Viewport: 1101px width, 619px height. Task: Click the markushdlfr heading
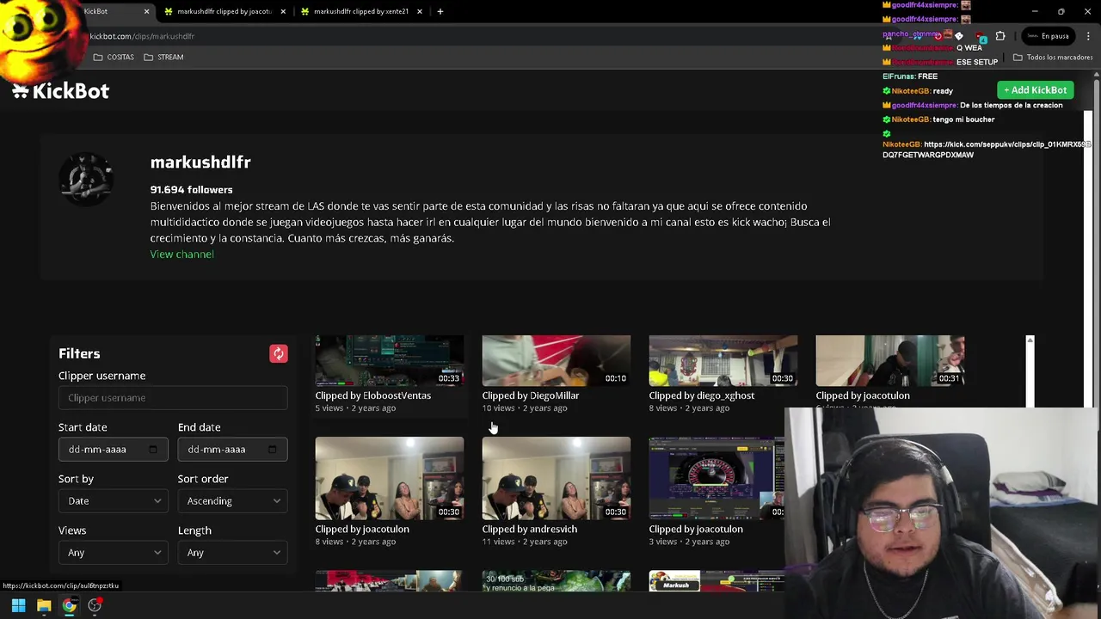tap(200, 162)
